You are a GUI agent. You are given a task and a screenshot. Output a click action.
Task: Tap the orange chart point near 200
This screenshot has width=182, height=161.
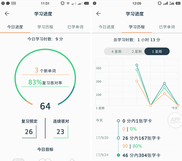137,81
